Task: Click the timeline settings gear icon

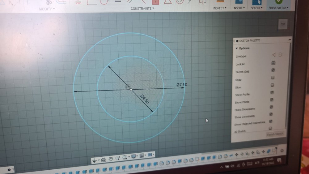Action: (x=282, y=151)
